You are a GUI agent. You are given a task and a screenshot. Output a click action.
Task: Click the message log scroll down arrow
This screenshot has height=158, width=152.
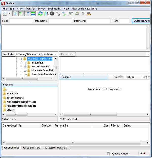click(148, 48)
